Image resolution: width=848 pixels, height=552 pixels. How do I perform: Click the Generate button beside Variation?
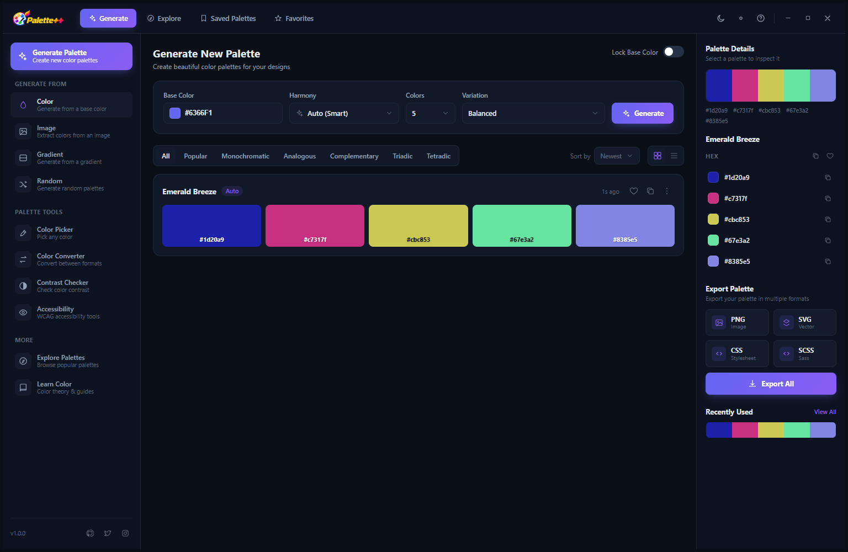coord(643,113)
